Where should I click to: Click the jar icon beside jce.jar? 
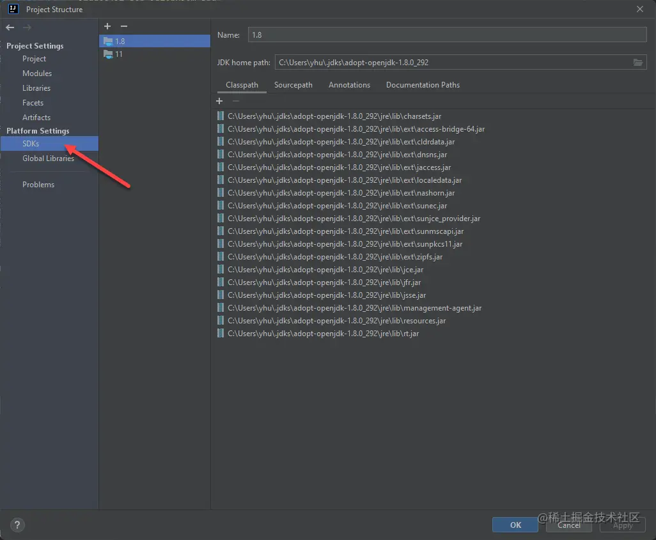221,269
